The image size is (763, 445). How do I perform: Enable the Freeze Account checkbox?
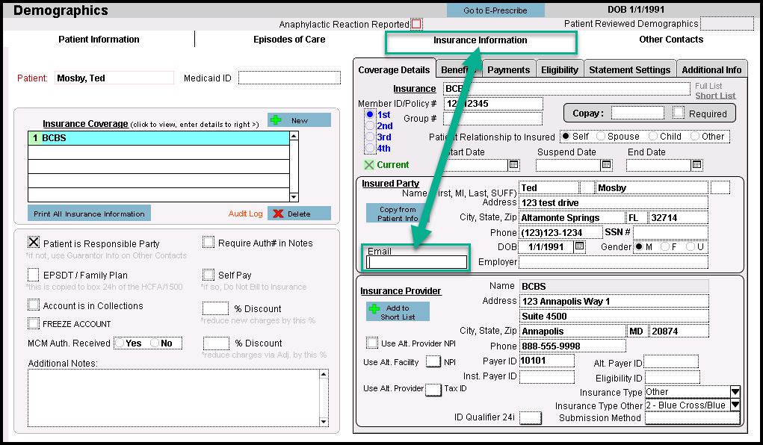pos(34,323)
